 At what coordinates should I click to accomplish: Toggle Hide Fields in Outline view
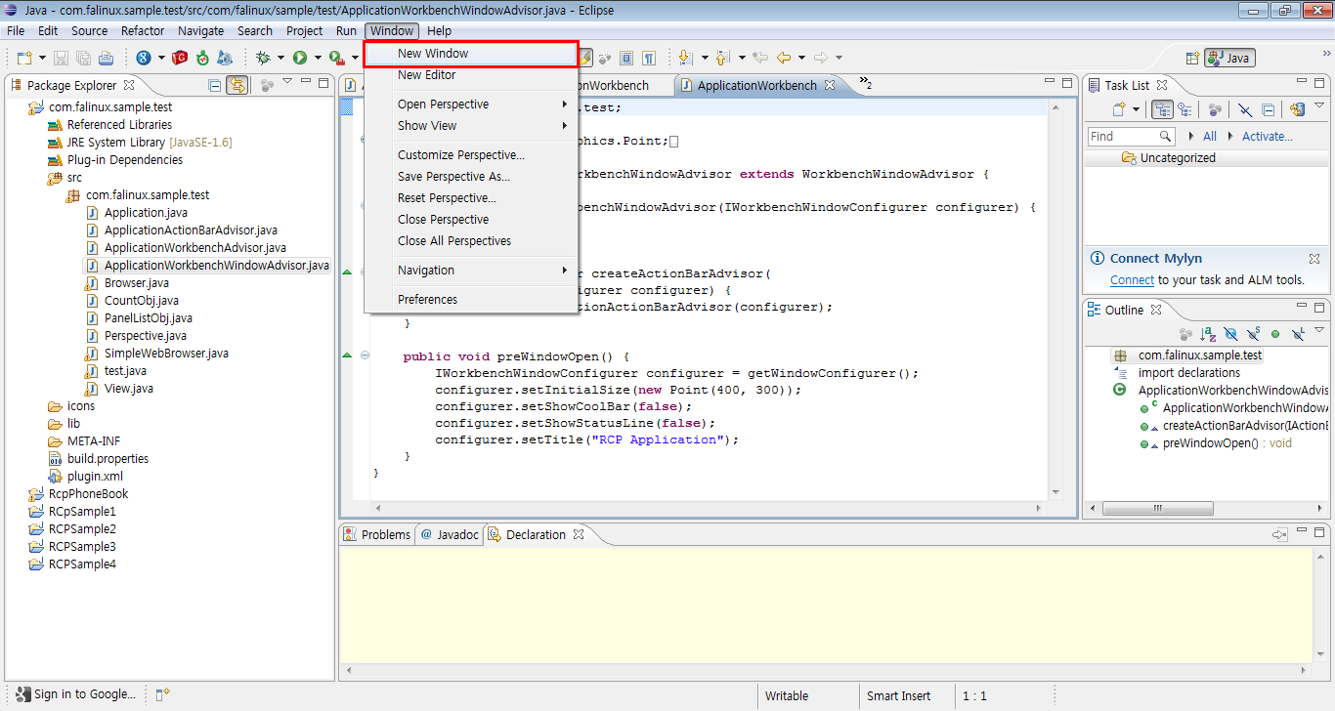(1230, 334)
